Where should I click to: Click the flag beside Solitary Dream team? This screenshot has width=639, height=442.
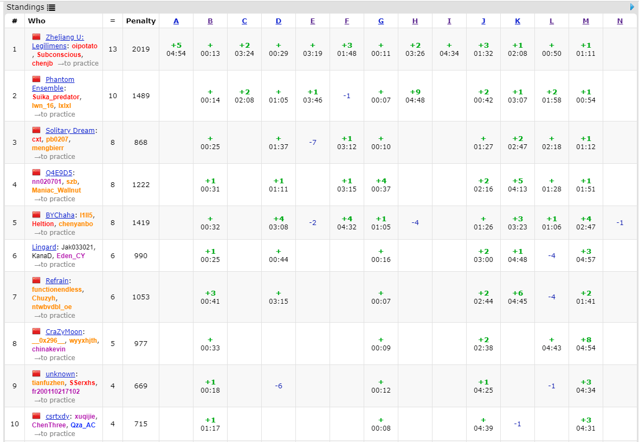coord(36,130)
